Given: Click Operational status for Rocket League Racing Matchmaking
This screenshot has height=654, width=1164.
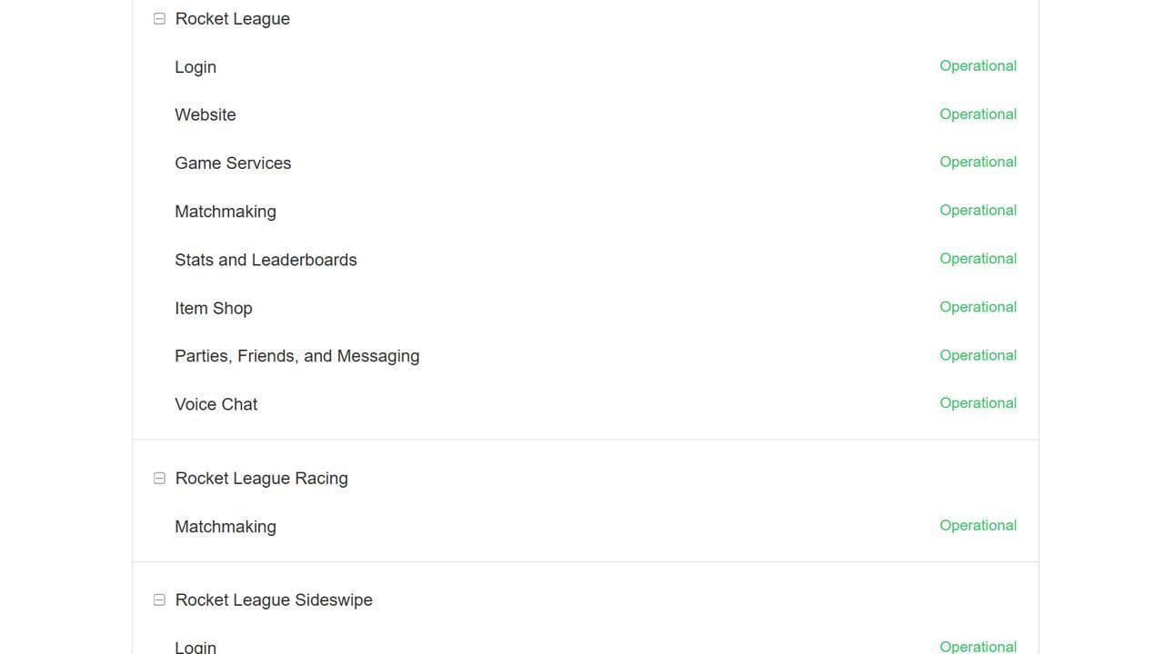Looking at the screenshot, I should (x=978, y=526).
